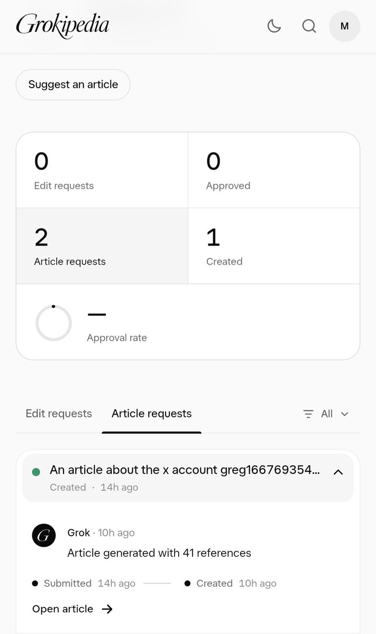
Task: Collapse the greg article request chevron
Action: 338,472
